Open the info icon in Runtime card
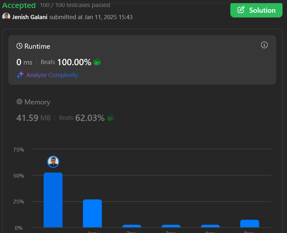The width and height of the screenshot is (287, 233). click(x=264, y=45)
